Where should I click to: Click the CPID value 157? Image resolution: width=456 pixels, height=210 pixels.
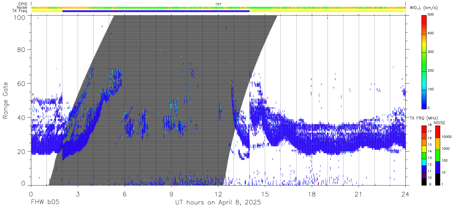tap(218, 4)
